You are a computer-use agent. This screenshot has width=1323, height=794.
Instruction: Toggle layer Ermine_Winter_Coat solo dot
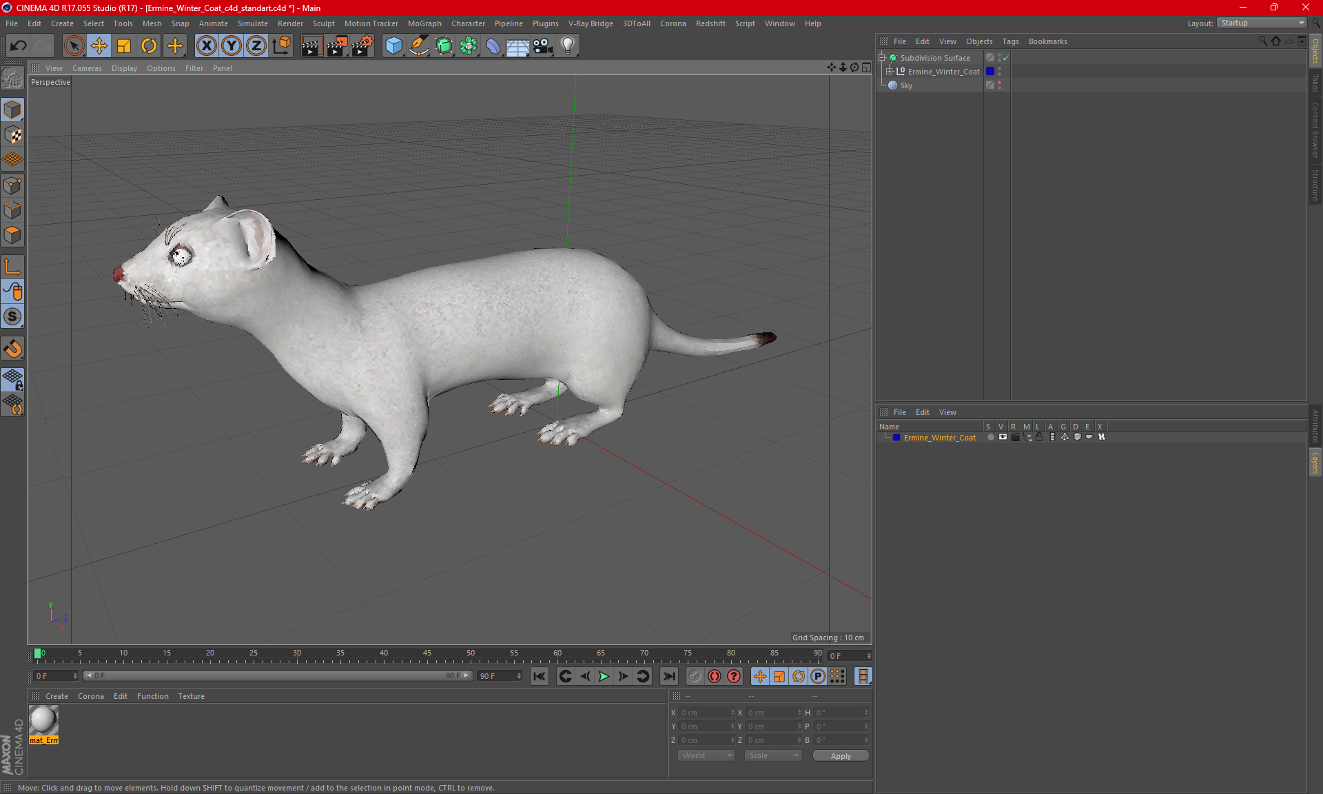click(x=991, y=437)
